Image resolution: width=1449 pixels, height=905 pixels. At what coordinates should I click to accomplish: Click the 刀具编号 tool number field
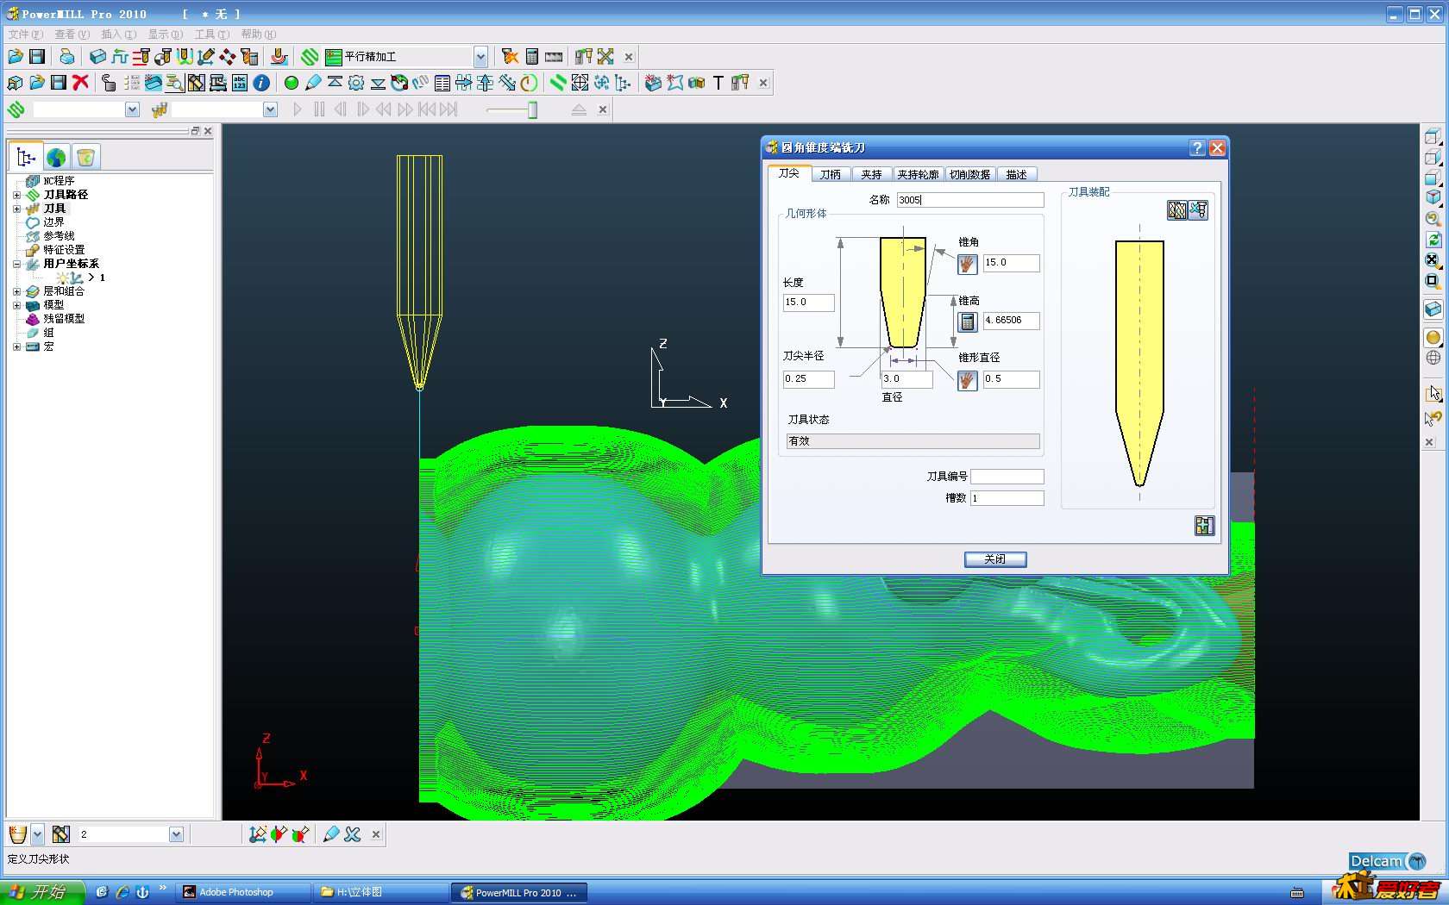1007,477
